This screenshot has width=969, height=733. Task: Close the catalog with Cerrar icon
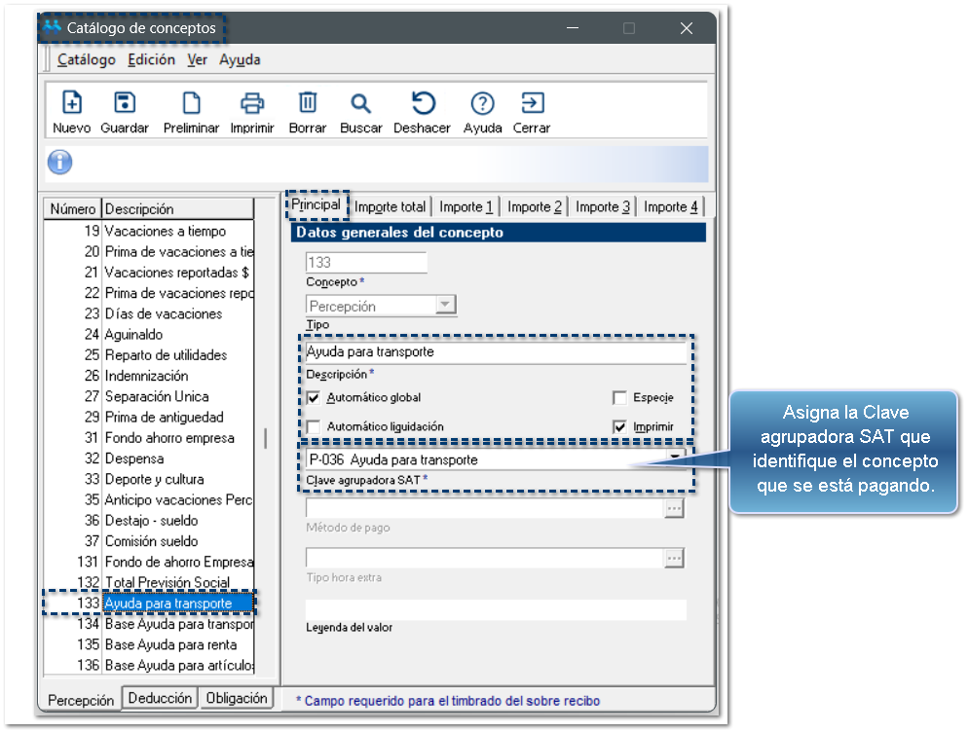(532, 103)
